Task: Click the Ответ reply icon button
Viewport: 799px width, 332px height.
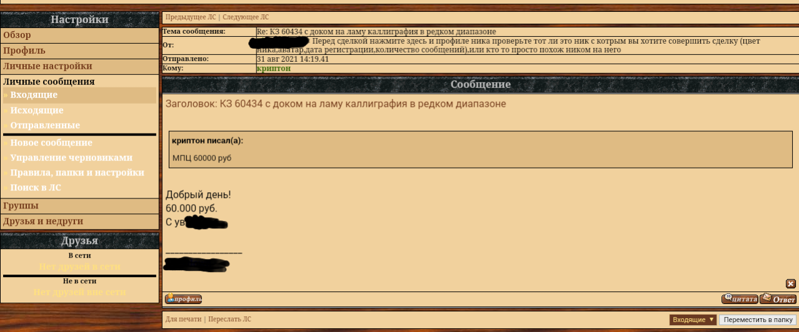Action: [x=778, y=299]
